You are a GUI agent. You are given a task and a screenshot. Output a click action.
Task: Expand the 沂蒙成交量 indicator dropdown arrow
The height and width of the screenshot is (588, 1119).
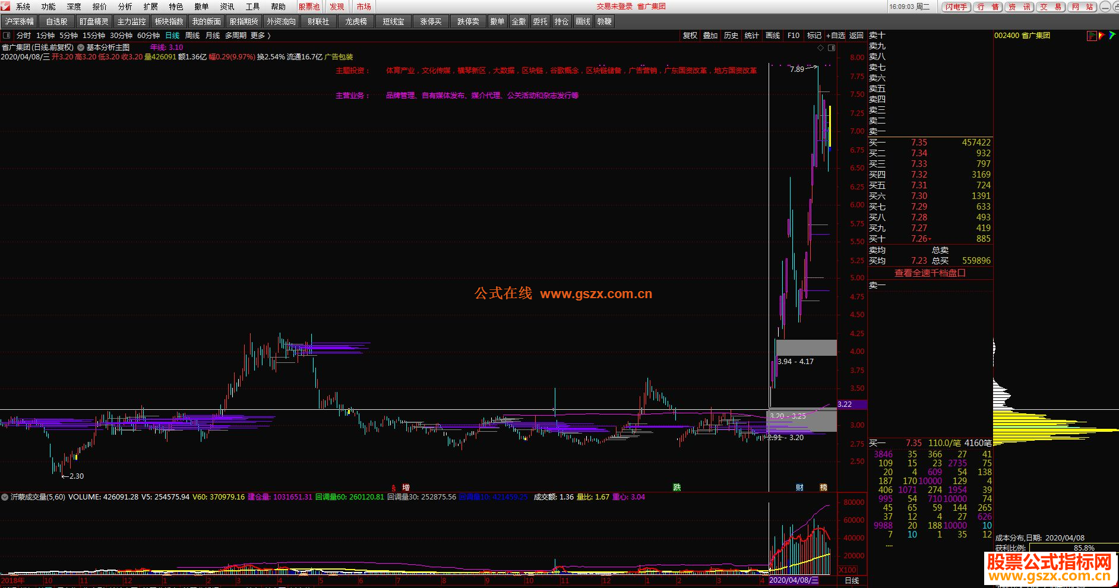pyautogui.click(x=5, y=497)
